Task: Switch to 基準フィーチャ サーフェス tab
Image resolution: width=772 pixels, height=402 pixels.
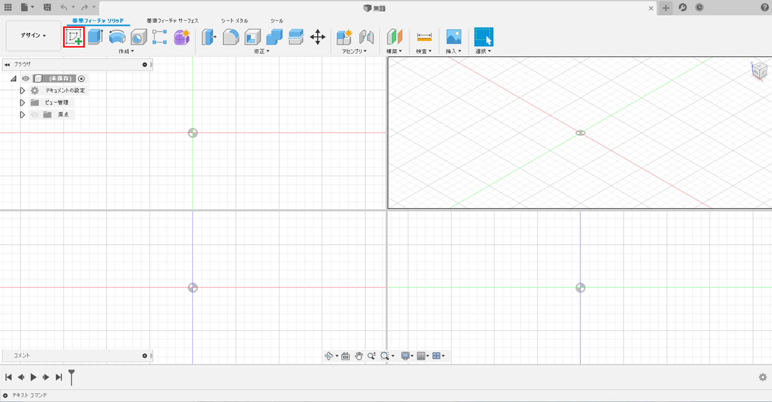Action: [x=173, y=21]
